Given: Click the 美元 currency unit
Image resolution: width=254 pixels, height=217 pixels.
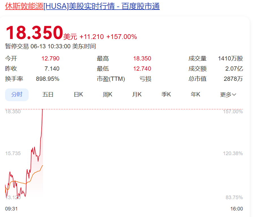Looking at the screenshot, I should [x=70, y=37].
